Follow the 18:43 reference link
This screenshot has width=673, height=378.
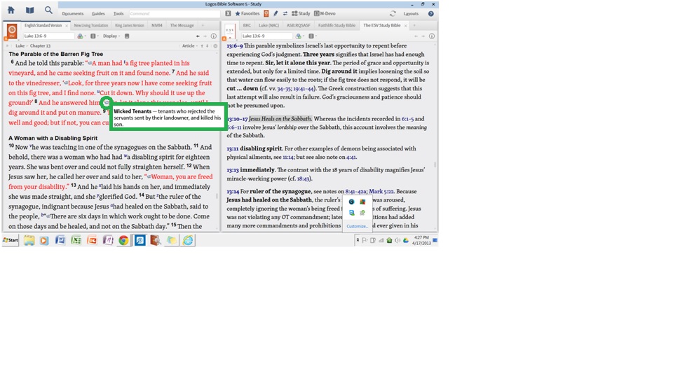pos(304,178)
